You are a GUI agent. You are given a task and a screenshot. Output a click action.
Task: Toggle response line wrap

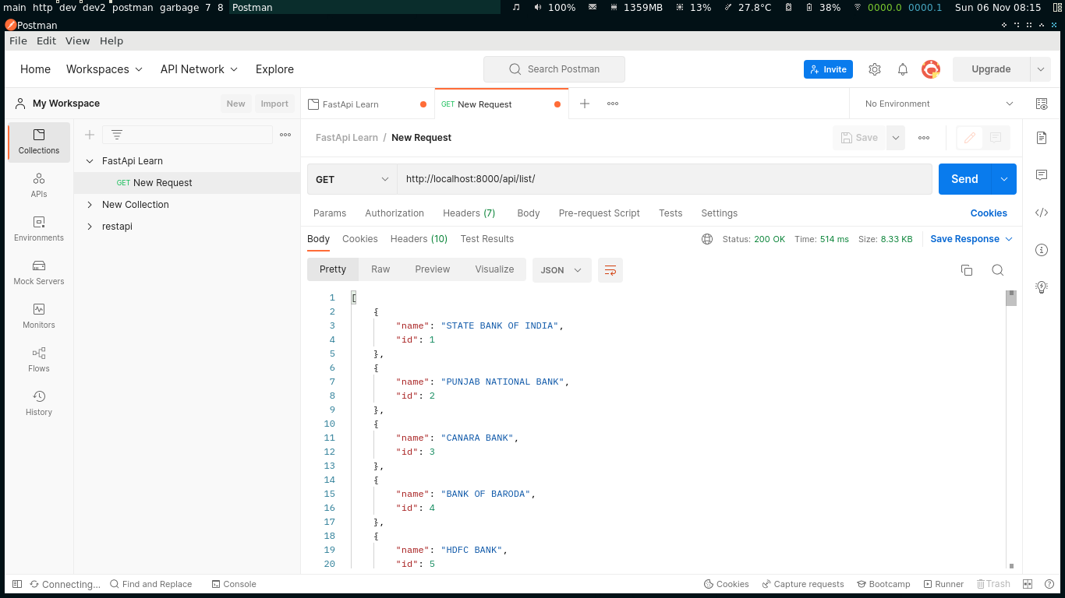[610, 270]
